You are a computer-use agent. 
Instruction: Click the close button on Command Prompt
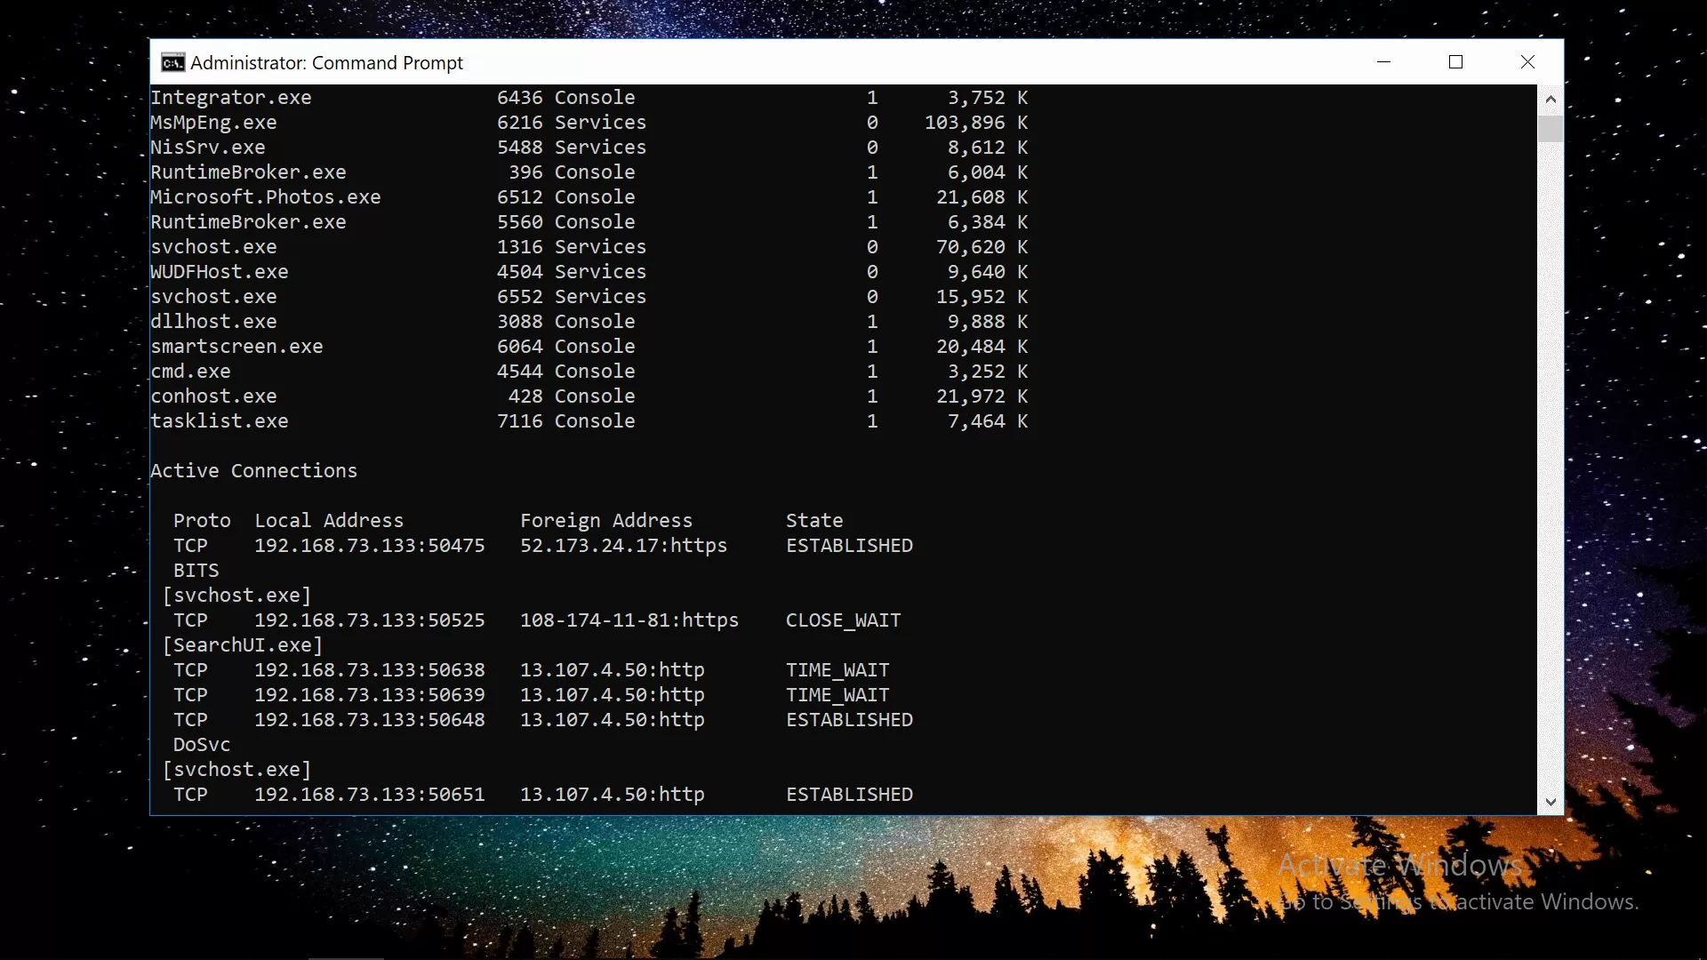tap(1527, 61)
